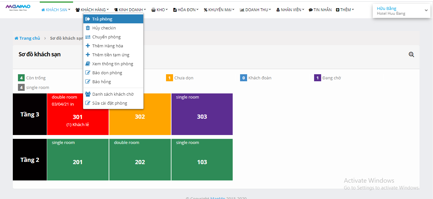The height and width of the screenshot is (199, 433).
Task: Click the home icon in breadcrumb
Action: point(16,38)
